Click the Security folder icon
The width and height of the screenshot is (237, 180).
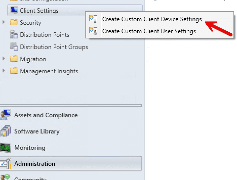coord(14,22)
